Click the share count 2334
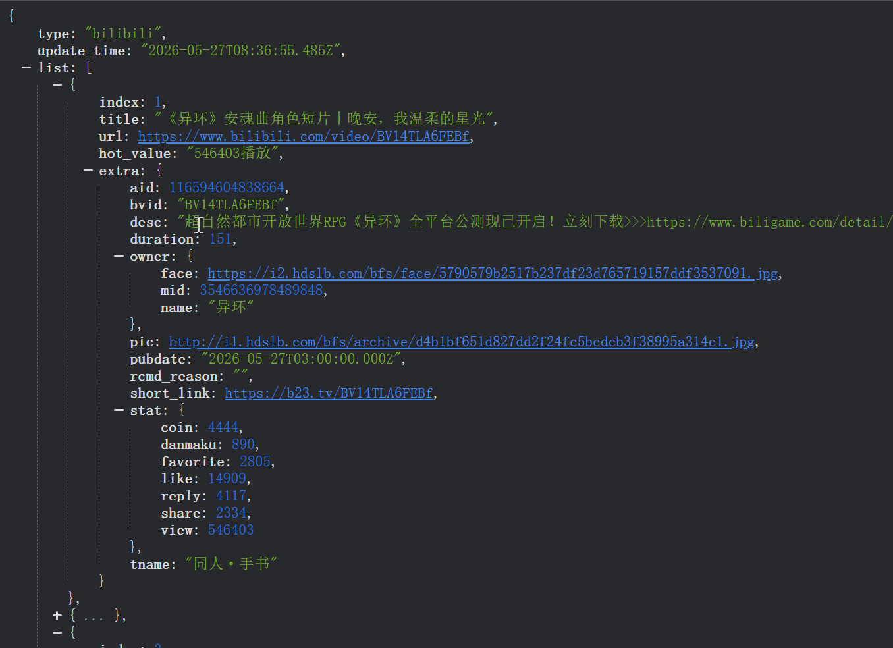Image resolution: width=893 pixels, height=648 pixels. [x=231, y=513]
